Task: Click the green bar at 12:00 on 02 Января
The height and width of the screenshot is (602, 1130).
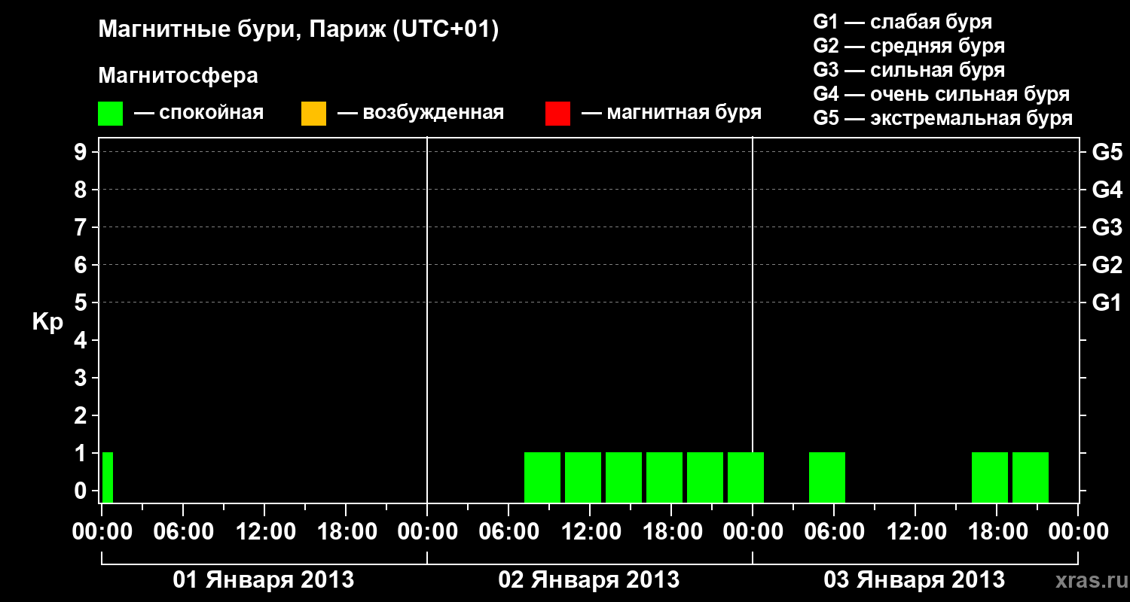Action: [583, 477]
